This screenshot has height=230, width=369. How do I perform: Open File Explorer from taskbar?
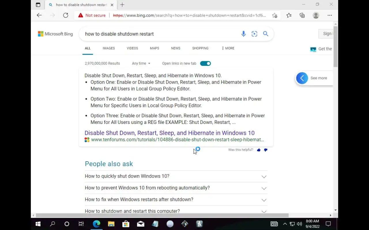[111, 224]
